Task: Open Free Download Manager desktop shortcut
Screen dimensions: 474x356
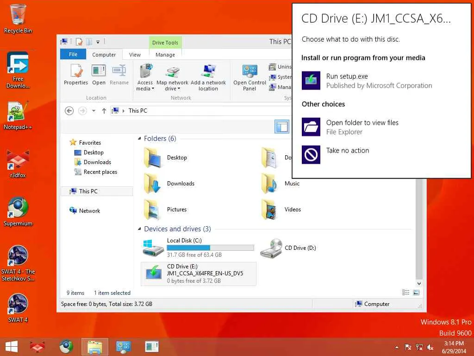Action: point(18,70)
